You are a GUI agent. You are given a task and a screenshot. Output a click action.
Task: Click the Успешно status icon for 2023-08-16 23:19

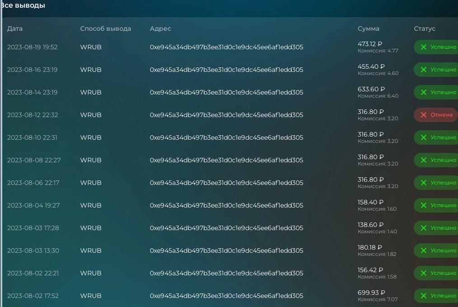(423, 70)
